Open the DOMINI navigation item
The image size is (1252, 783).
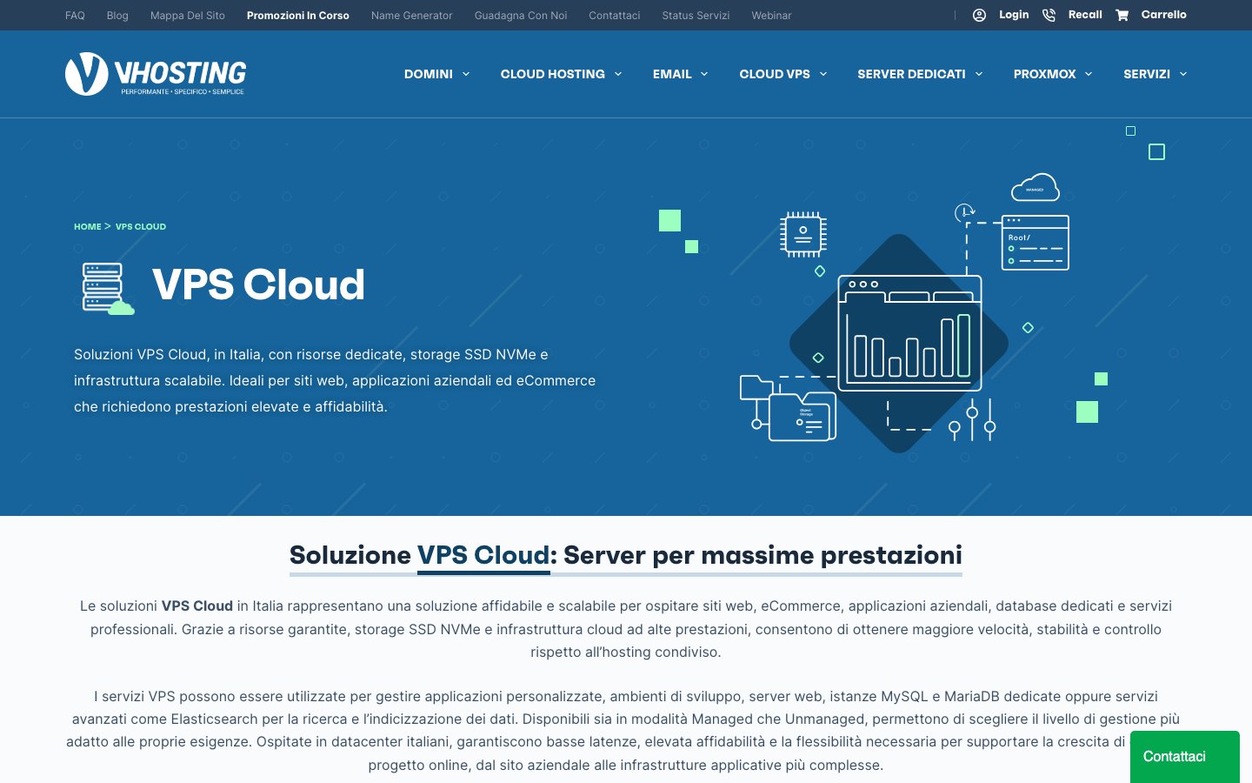(429, 74)
